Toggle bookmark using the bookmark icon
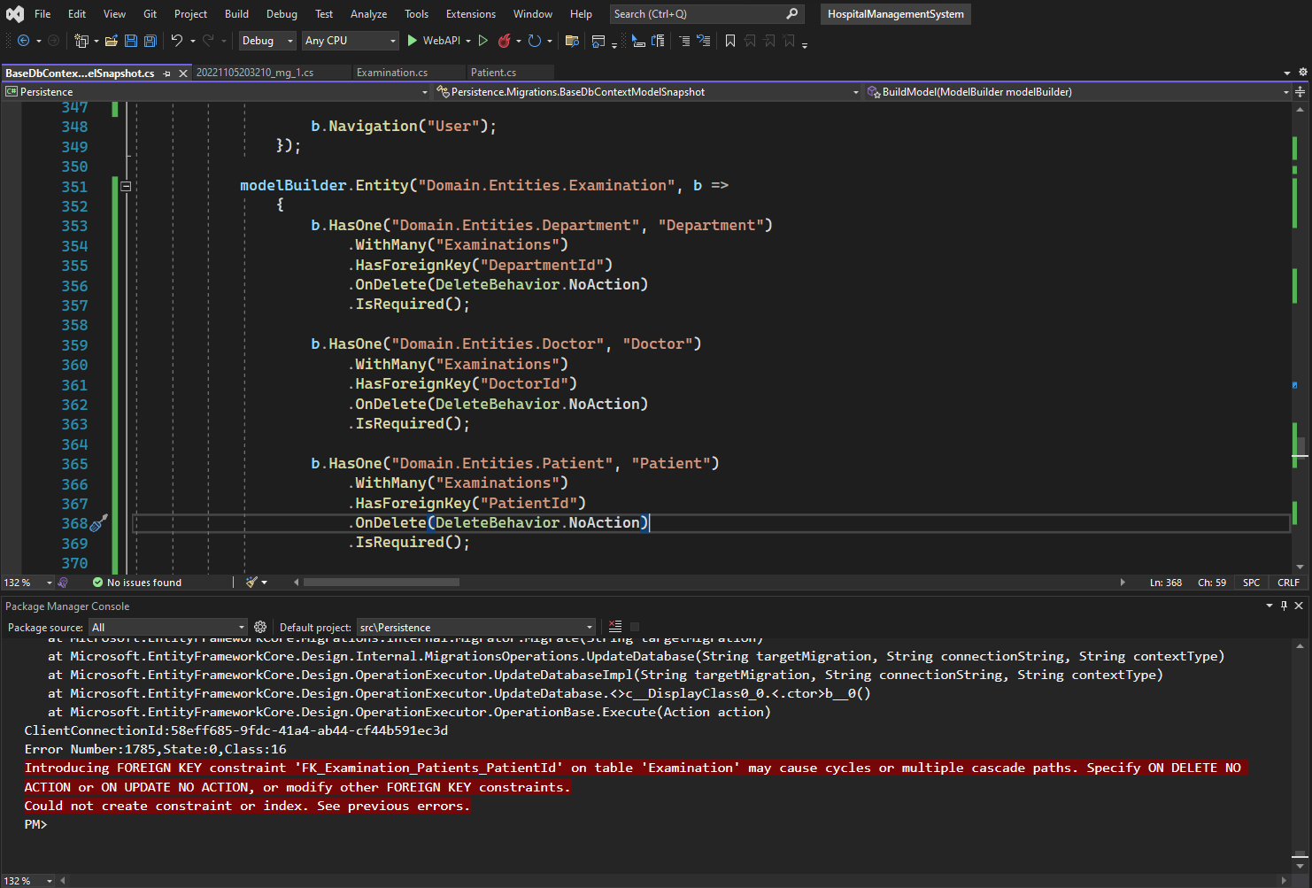Viewport: 1312px width, 888px height. pos(730,41)
